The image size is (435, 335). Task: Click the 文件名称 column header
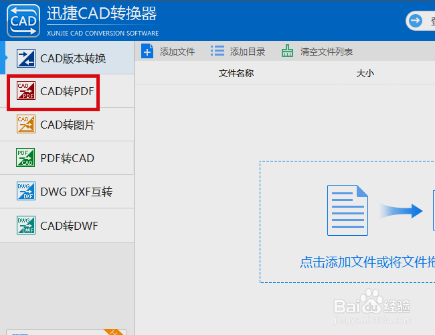(236, 73)
